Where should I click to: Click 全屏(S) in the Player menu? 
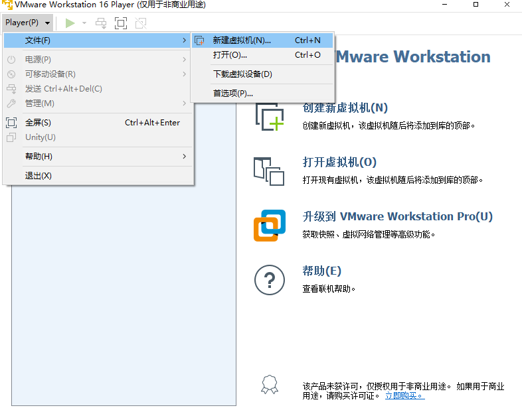[x=38, y=123]
